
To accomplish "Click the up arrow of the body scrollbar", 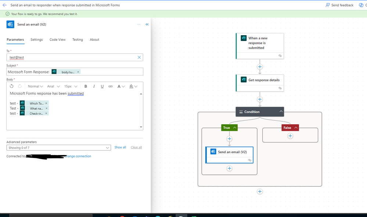I will 141,94.
